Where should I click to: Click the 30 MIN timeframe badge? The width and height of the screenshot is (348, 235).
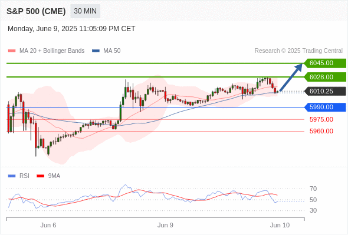tap(85, 11)
